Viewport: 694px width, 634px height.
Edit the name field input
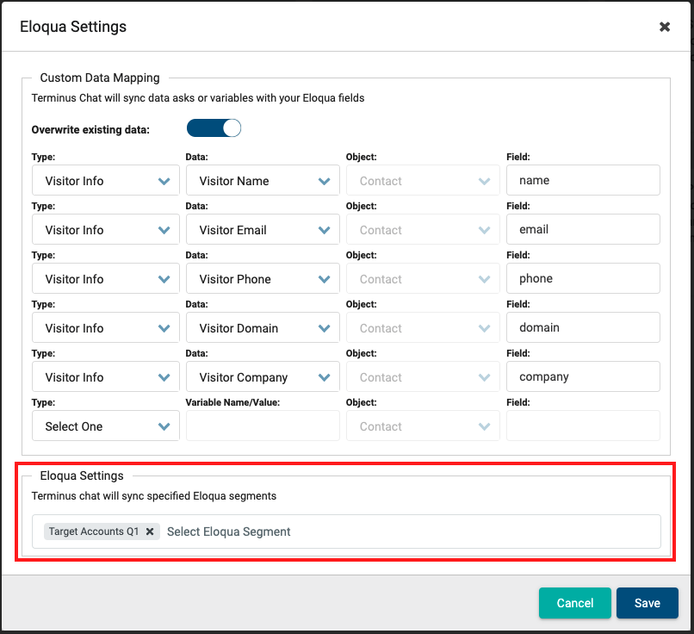583,180
